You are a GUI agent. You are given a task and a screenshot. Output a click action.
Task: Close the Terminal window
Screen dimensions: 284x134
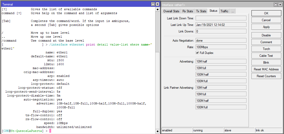[x=157, y=4]
